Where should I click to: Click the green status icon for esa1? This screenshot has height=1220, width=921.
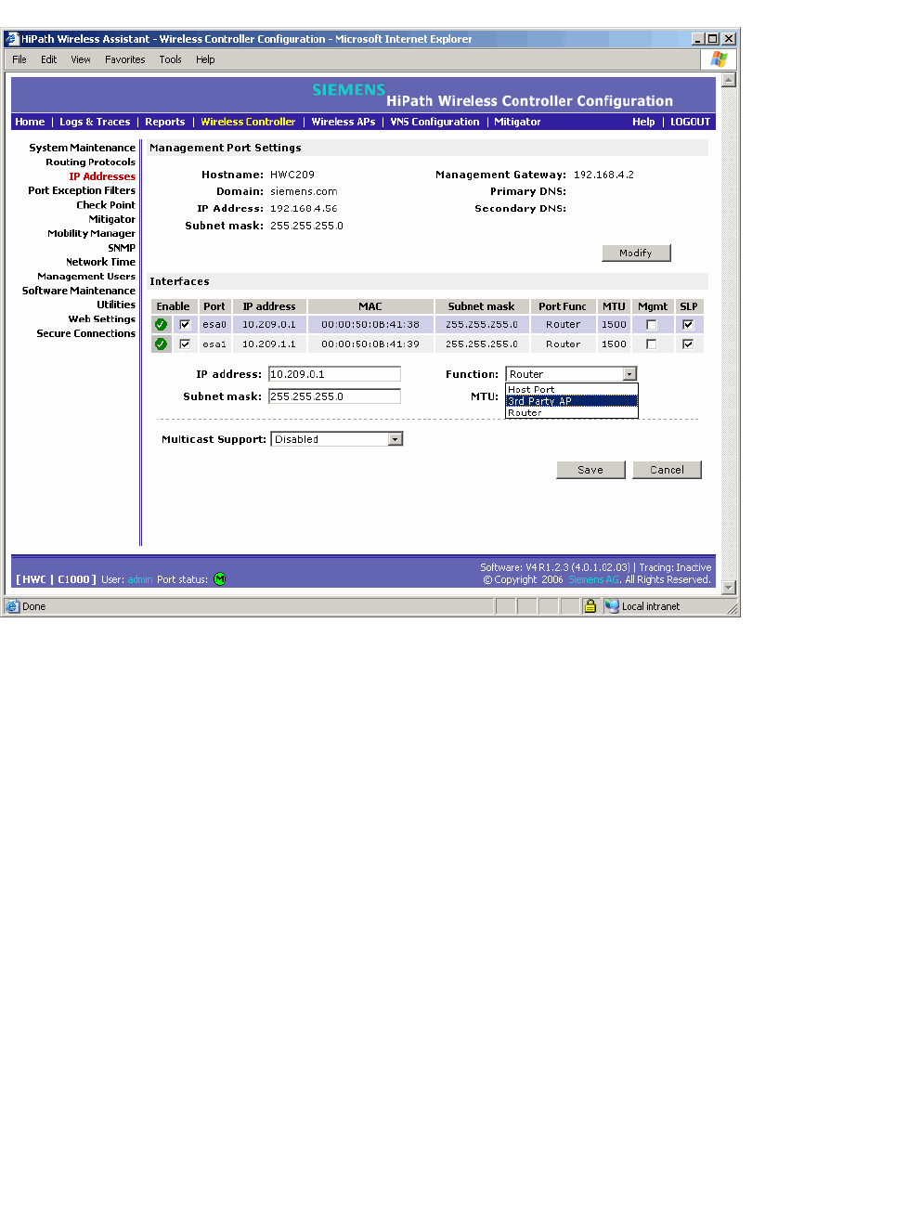coord(161,344)
